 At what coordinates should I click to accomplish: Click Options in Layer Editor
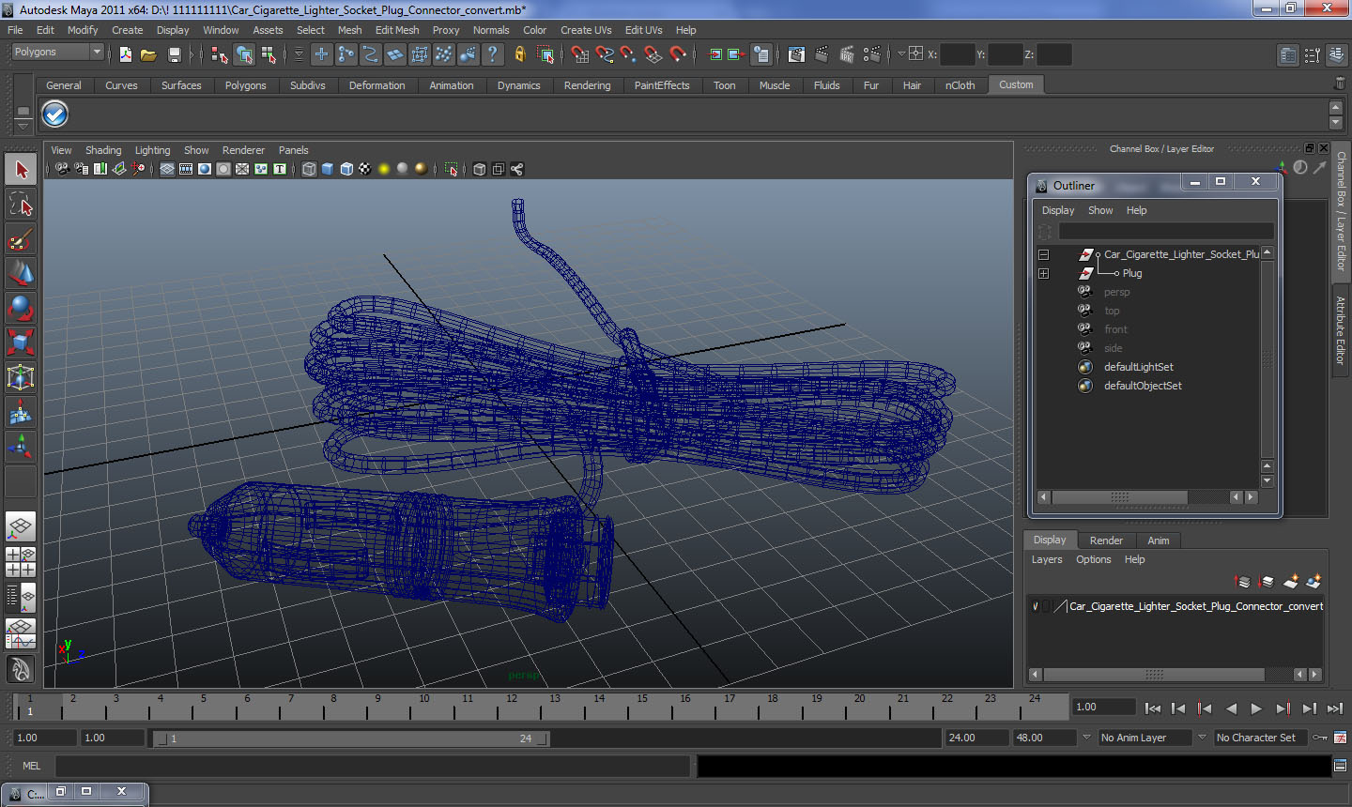pyautogui.click(x=1093, y=559)
